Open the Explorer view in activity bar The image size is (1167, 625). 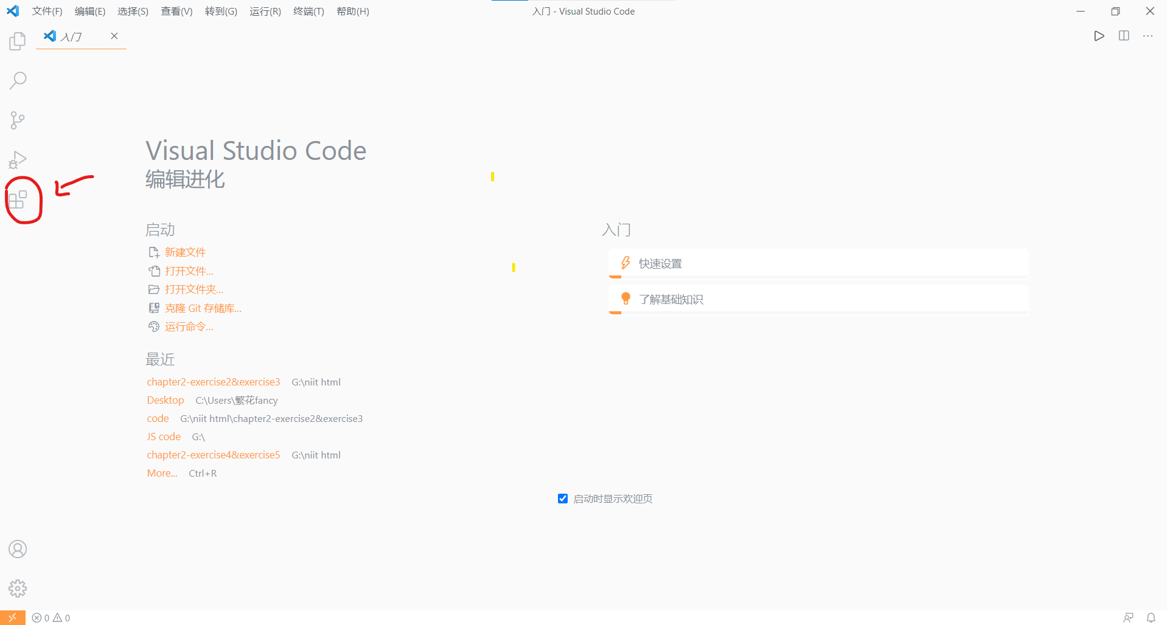pos(18,41)
